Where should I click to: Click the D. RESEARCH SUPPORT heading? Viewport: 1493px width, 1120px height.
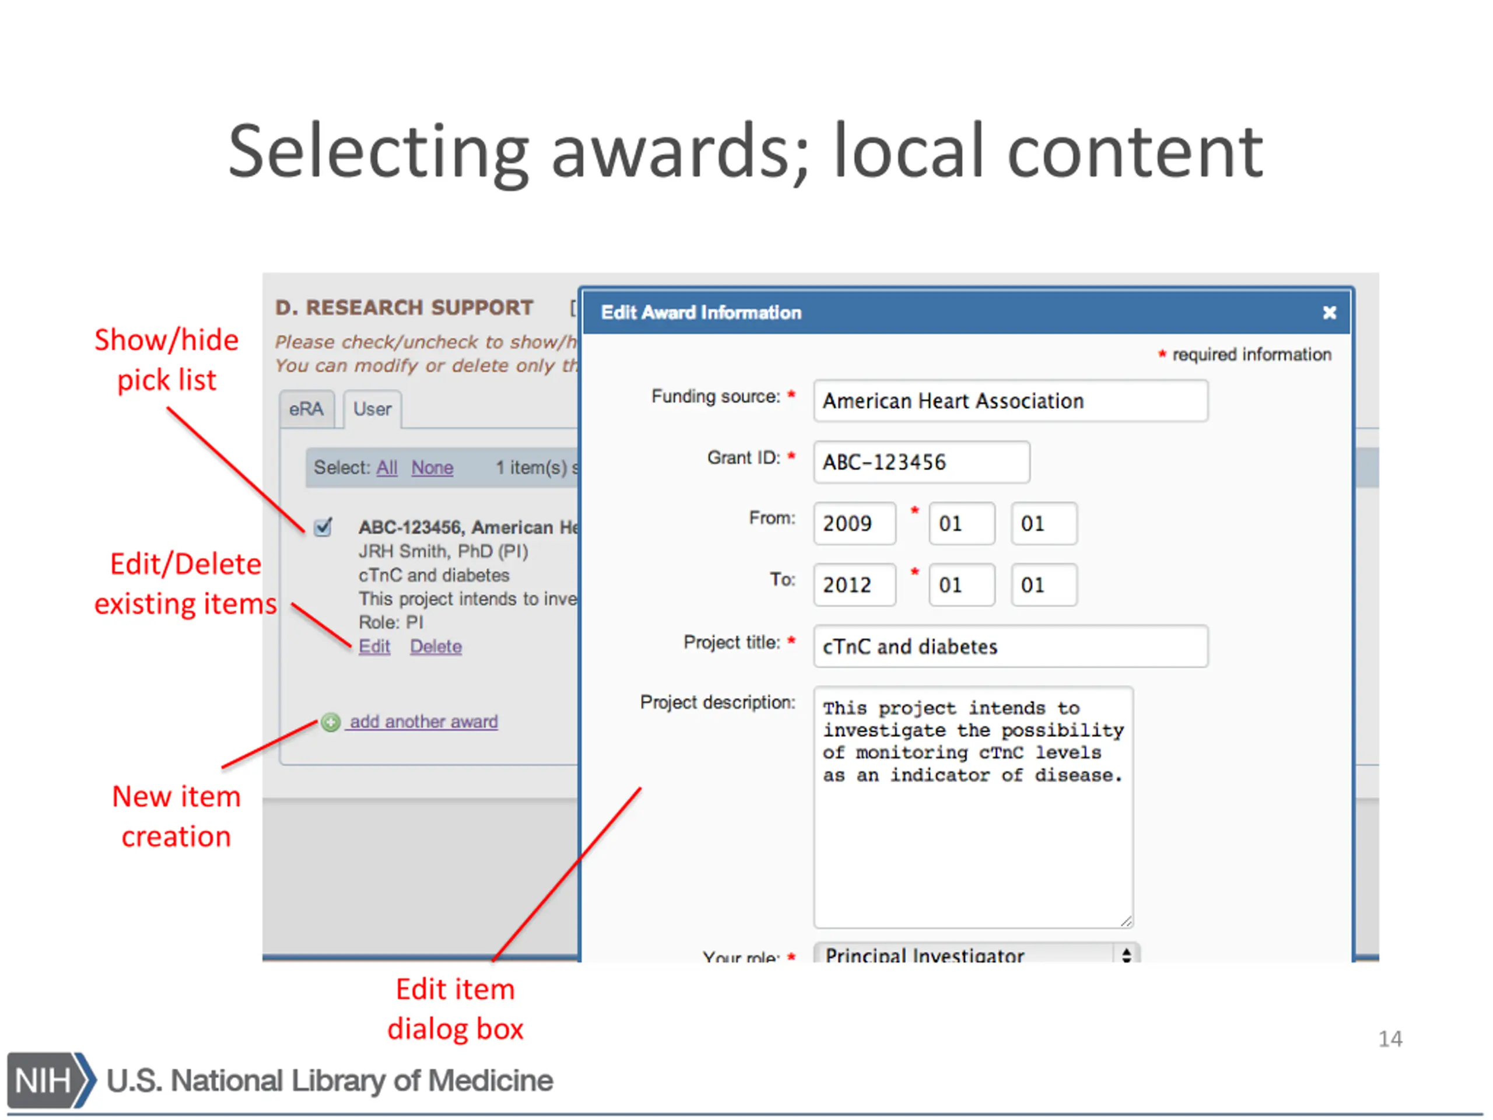point(404,308)
